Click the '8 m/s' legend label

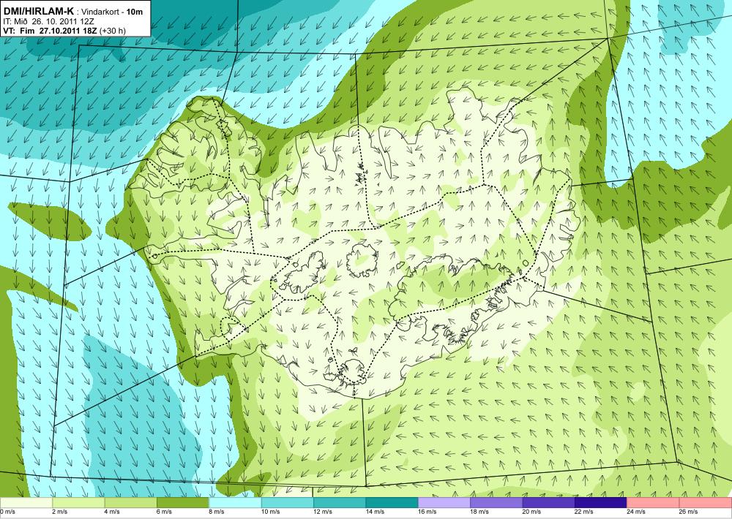coord(217,512)
